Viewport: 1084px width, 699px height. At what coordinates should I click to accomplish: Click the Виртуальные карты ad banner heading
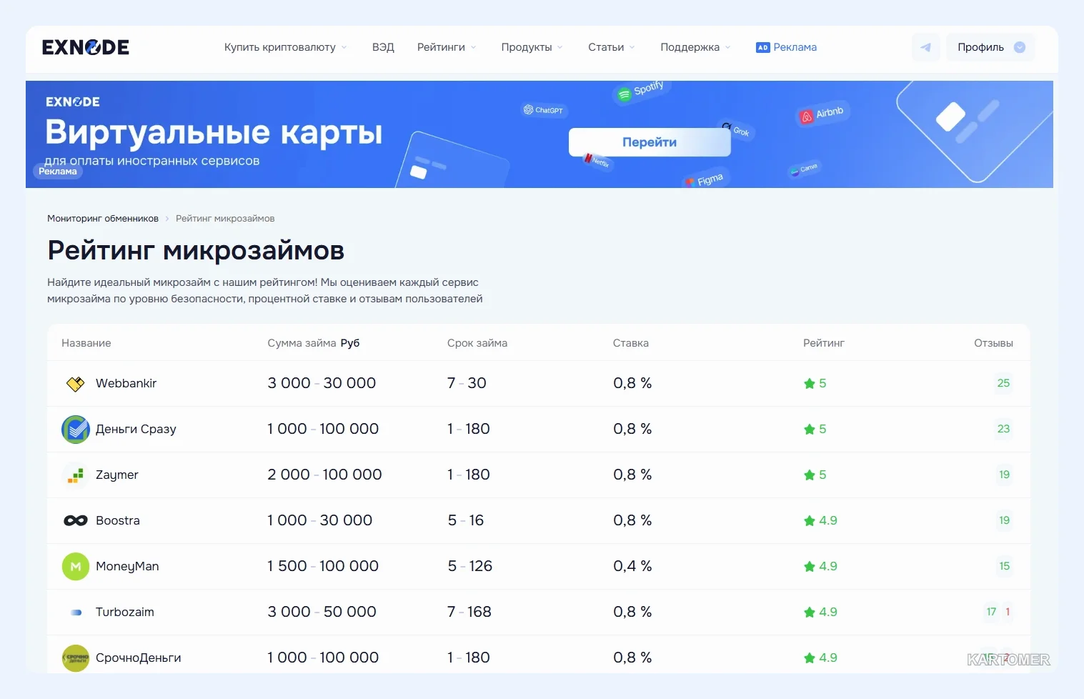pos(214,132)
